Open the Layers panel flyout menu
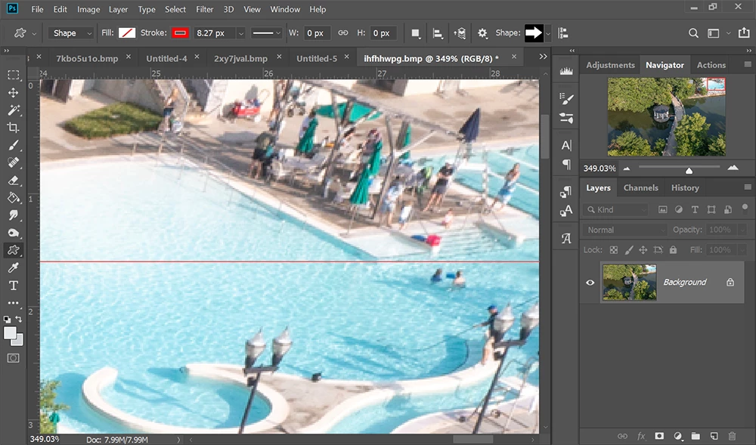This screenshot has height=445, width=756. [748, 187]
